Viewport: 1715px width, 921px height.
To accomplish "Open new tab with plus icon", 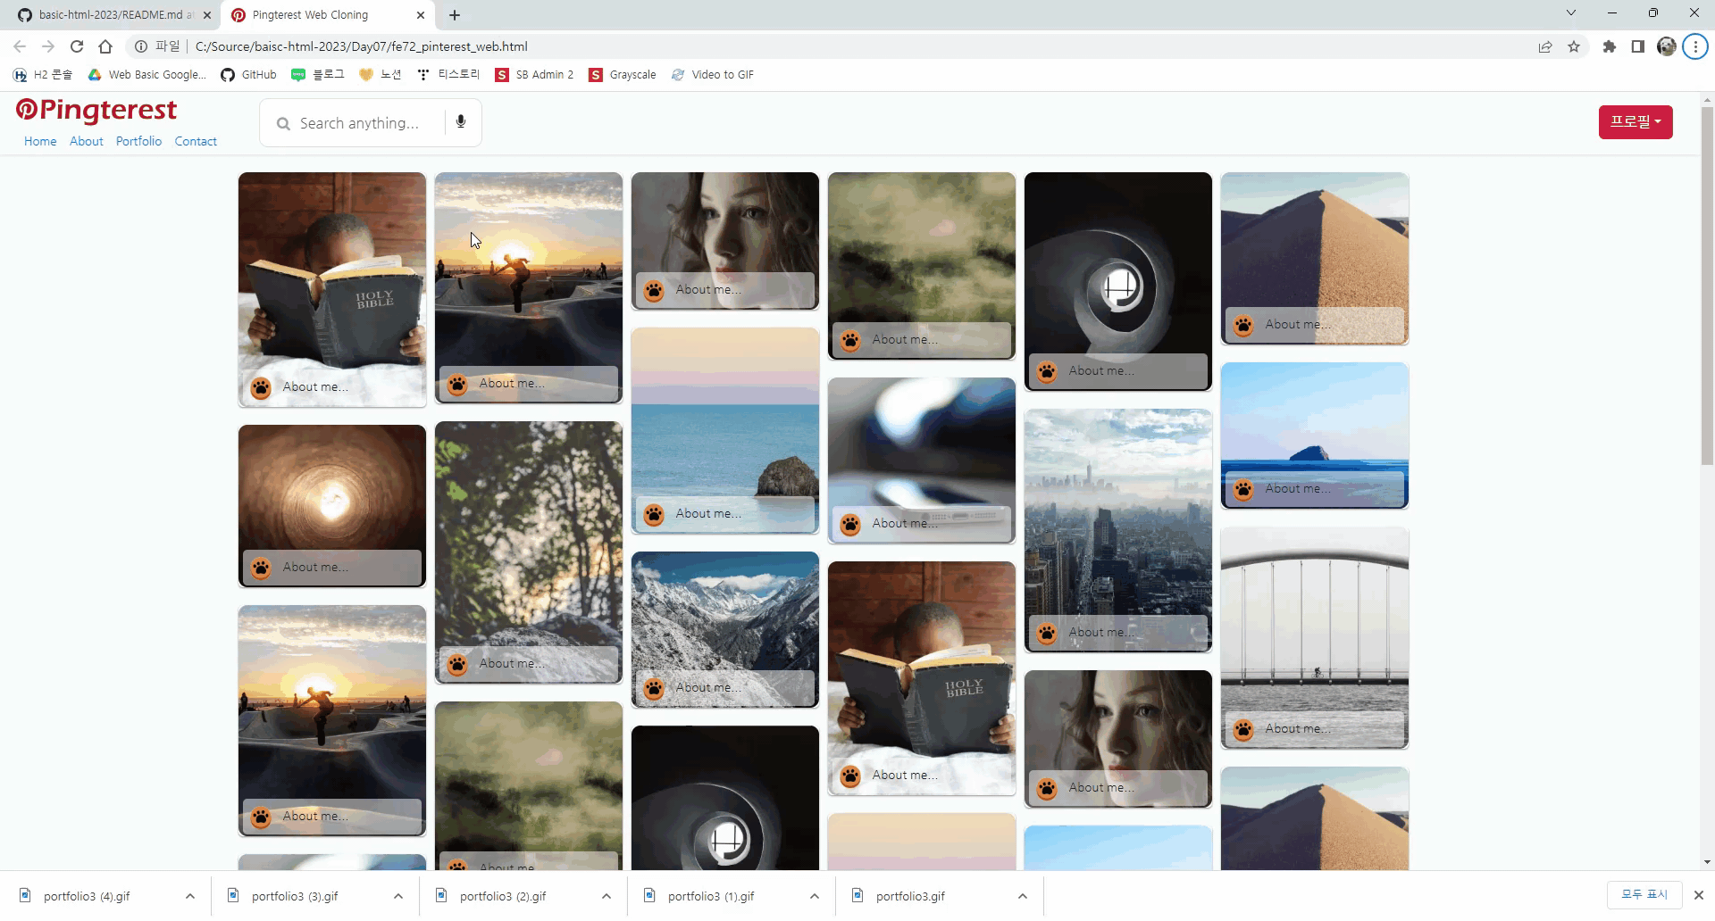I will [455, 14].
